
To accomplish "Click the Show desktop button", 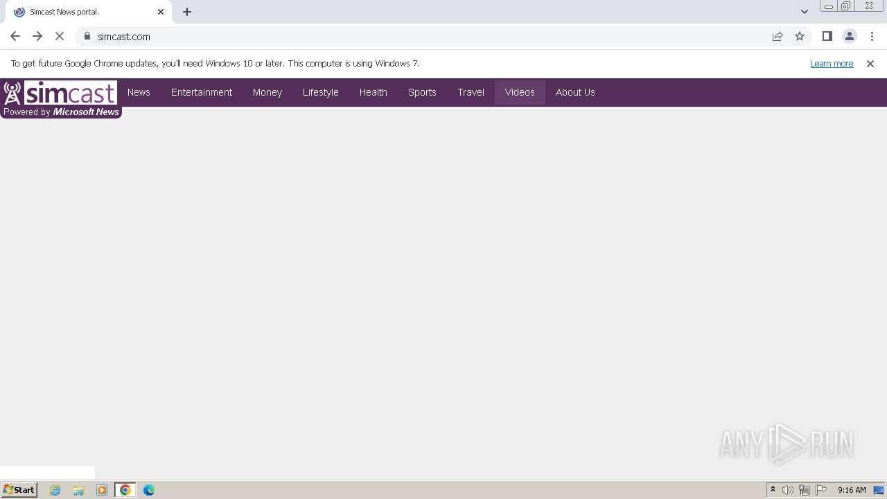I will point(879,490).
